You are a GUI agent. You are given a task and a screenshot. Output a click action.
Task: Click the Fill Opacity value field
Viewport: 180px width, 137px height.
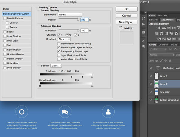tap(84, 31)
